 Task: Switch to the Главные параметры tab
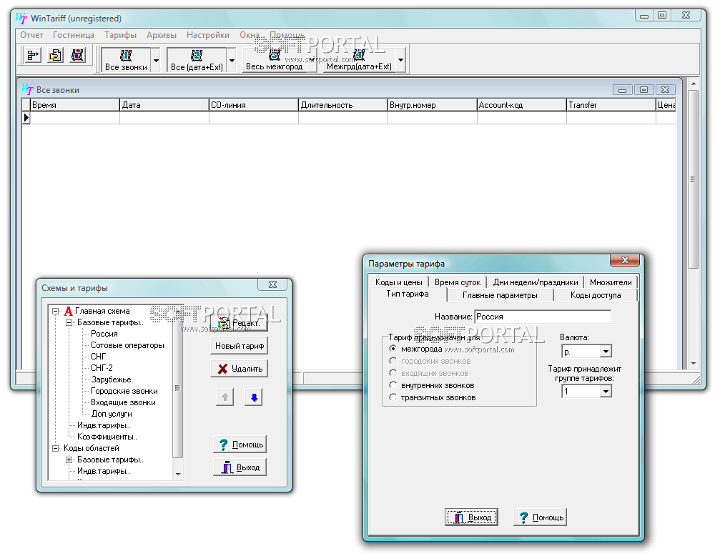[x=500, y=295]
